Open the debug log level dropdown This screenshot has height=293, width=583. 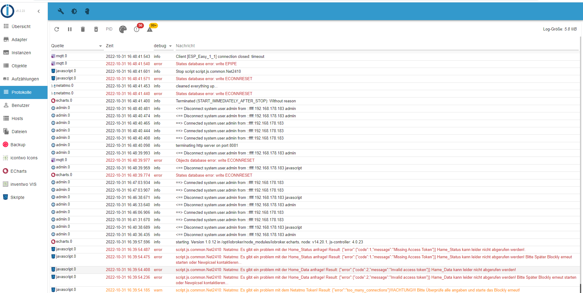(163, 46)
